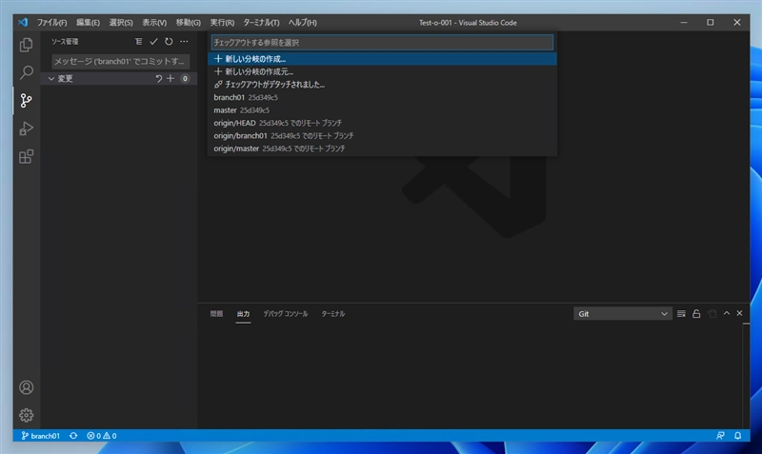Switch to the 問題 panel tab
The height and width of the screenshot is (454, 762).
pos(217,314)
